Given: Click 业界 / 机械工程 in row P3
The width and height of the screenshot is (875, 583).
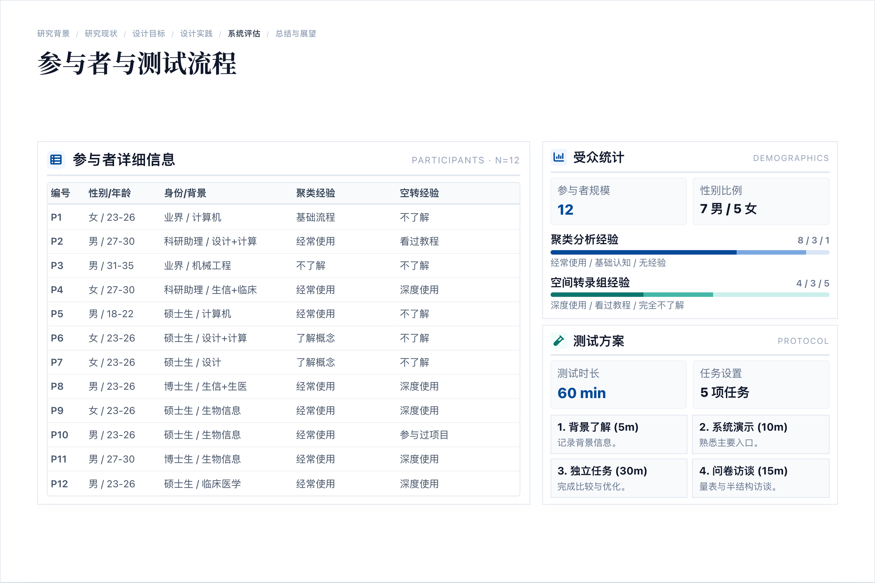Looking at the screenshot, I should click(198, 266).
